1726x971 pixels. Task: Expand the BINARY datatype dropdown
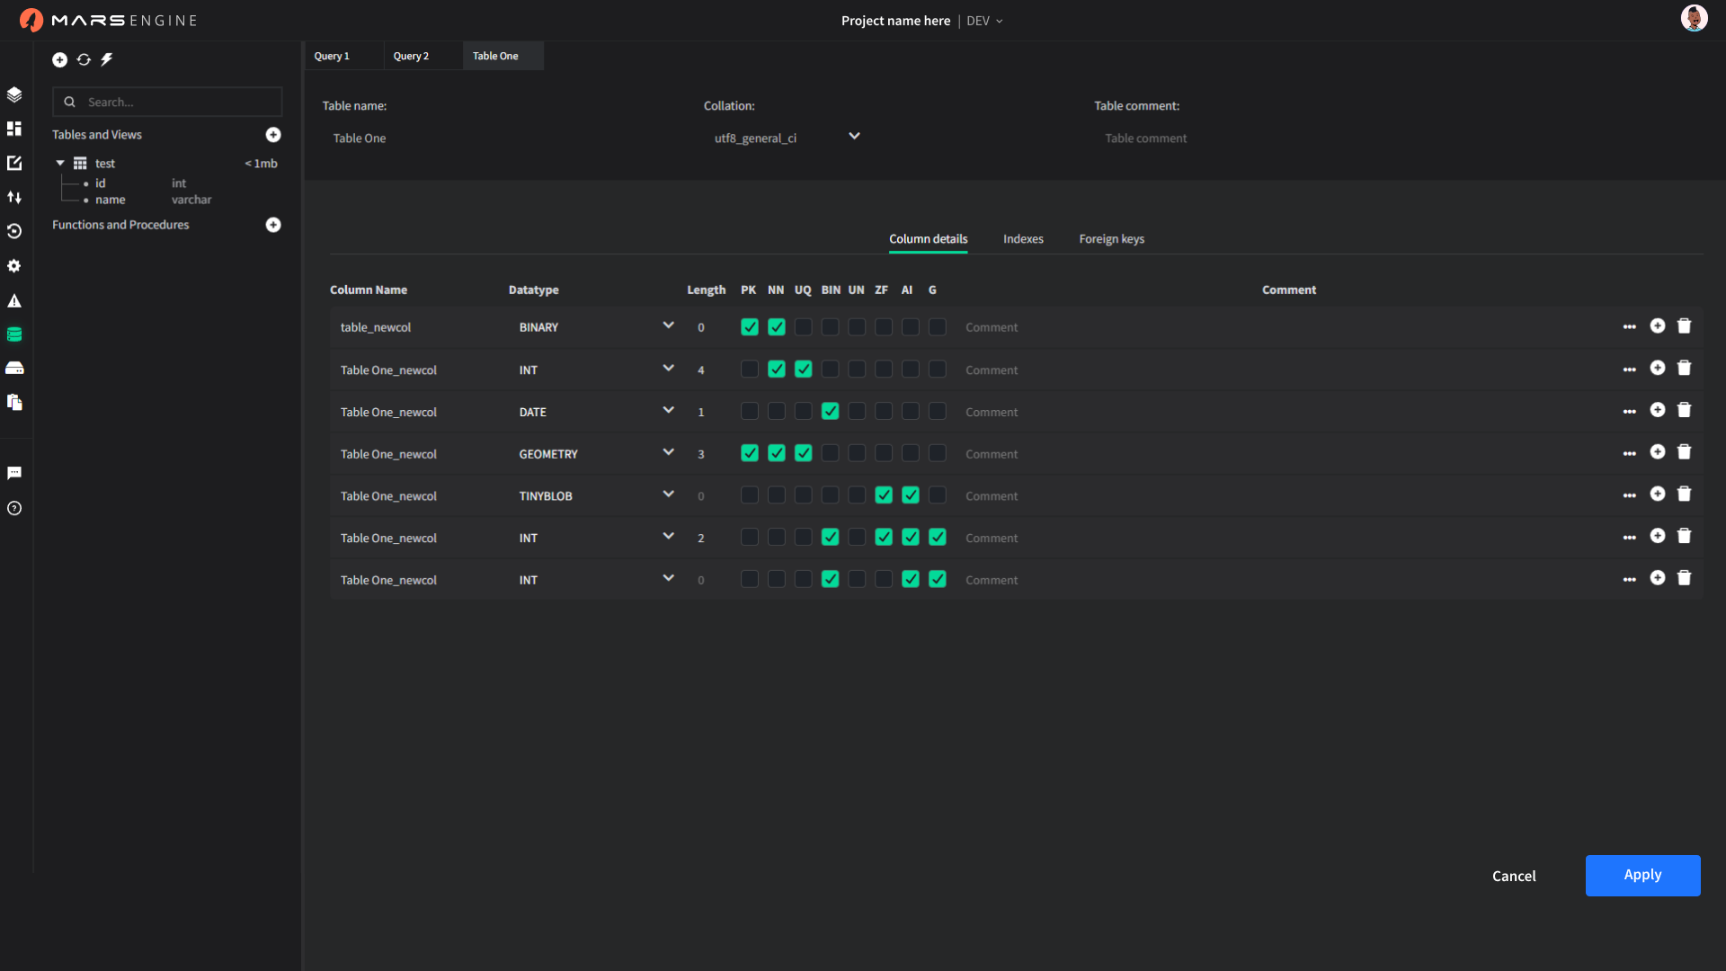pos(668,325)
